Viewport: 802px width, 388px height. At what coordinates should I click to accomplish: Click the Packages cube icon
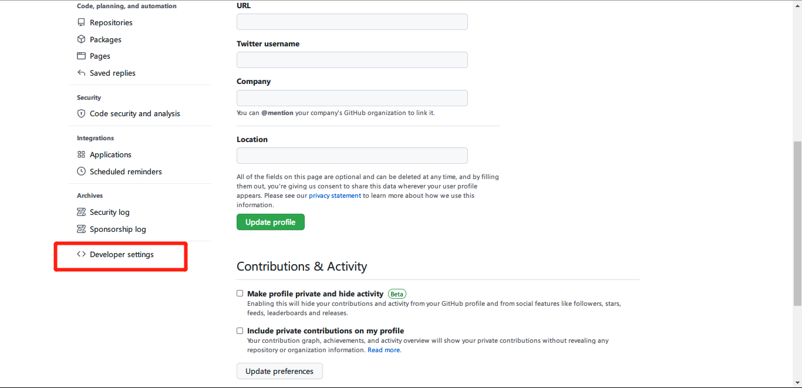click(81, 39)
